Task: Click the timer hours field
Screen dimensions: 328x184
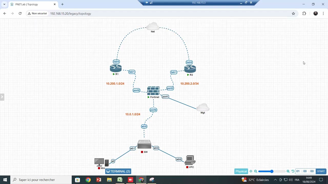Action: tap(298, 171)
